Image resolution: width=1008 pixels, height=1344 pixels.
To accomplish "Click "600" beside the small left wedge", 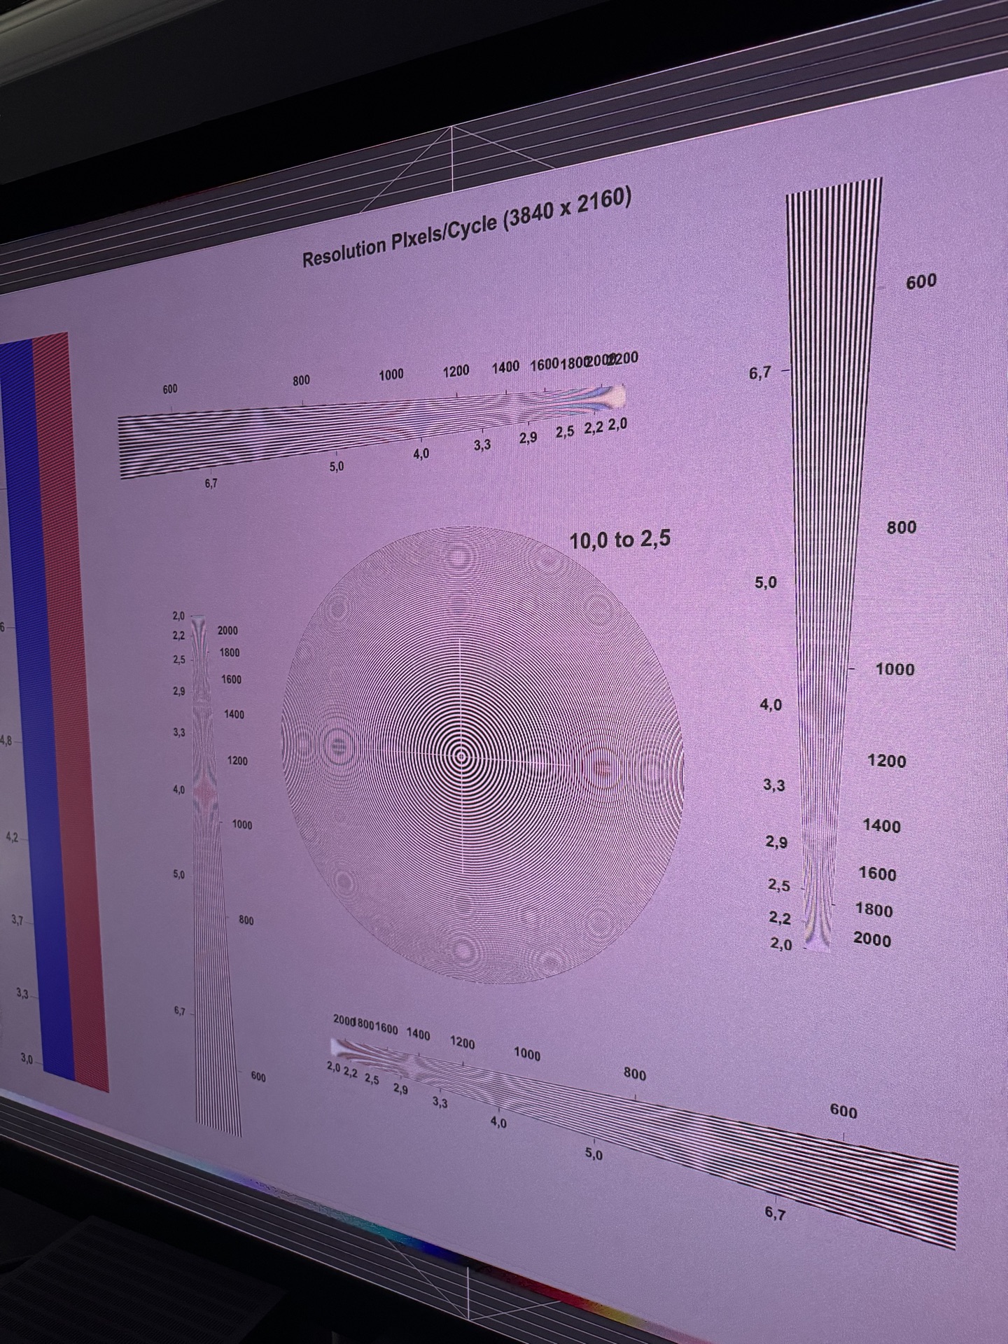I will pyautogui.click(x=258, y=1077).
